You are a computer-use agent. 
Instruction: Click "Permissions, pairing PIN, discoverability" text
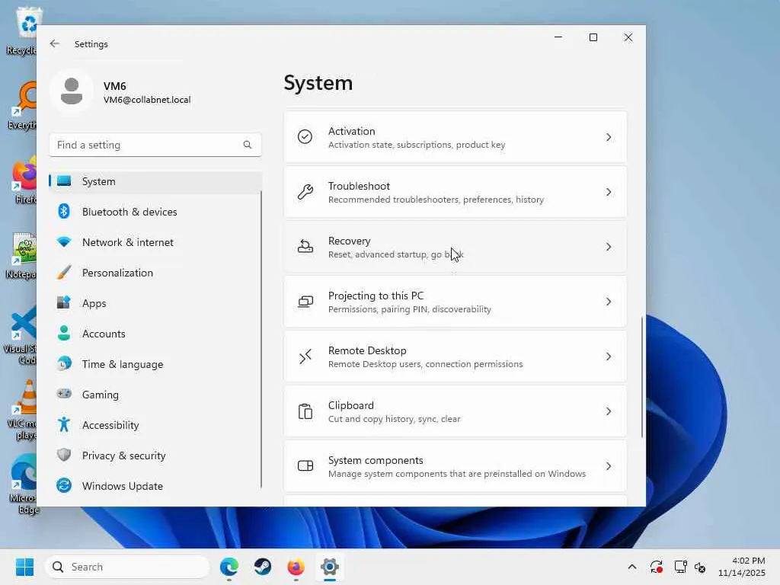tap(409, 309)
